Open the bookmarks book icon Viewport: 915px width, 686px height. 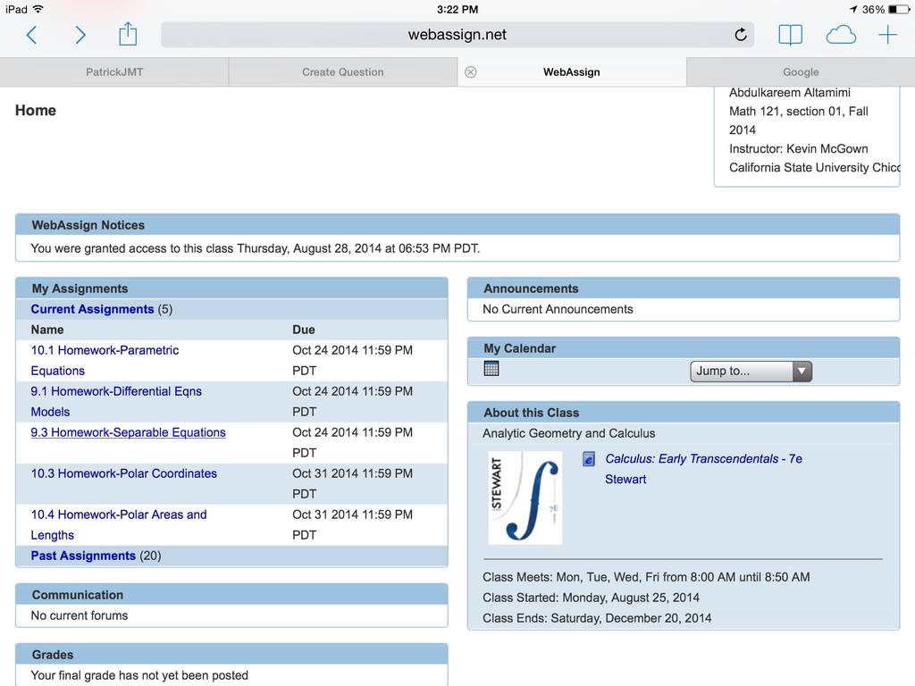point(790,35)
